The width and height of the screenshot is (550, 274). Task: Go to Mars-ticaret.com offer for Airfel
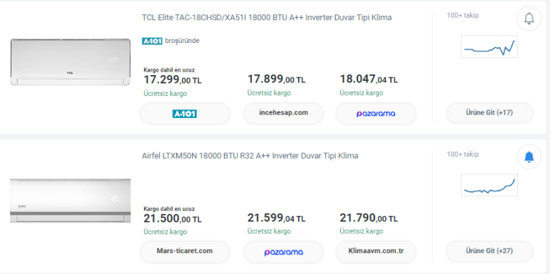click(x=185, y=252)
